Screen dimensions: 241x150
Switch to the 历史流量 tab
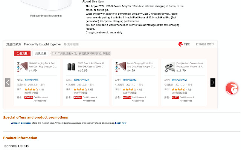coord(40,54)
